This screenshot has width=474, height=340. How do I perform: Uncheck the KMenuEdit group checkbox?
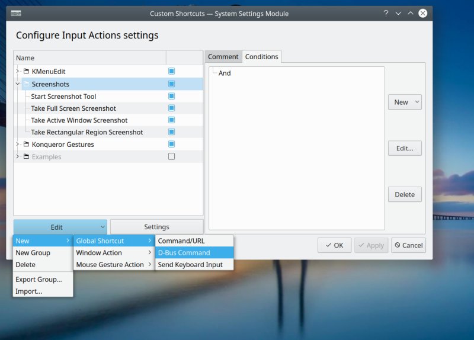(x=172, y=71)
